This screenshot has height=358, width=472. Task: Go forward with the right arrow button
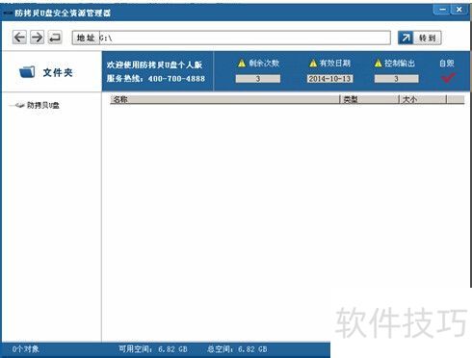pyautogui.click(x=38, y=38)
